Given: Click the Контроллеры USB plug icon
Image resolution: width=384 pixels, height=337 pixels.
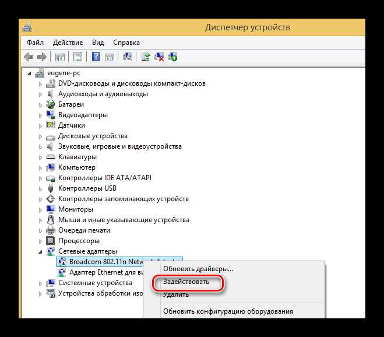Looking at the screenshot, I should pos(51,188).
